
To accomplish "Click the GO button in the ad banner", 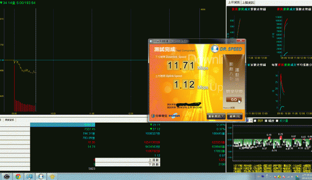I will click(x=234, y=99).
